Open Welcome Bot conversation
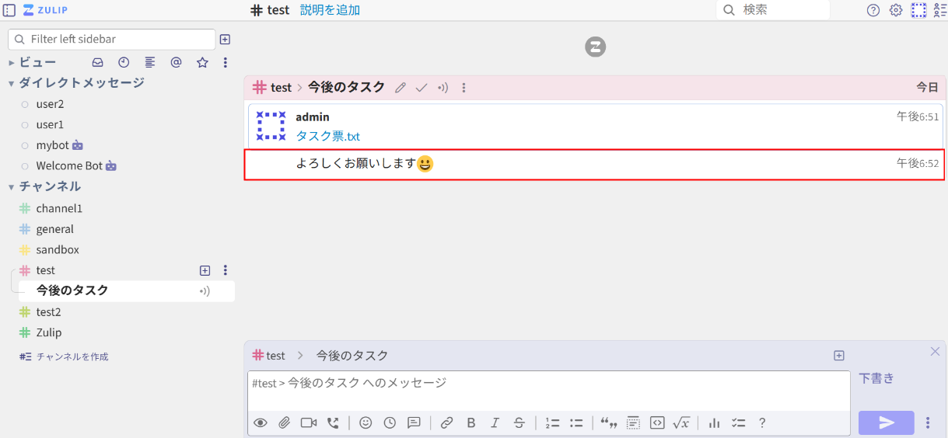This screenshot has height=438, width=948. click(x=70, y=165)
